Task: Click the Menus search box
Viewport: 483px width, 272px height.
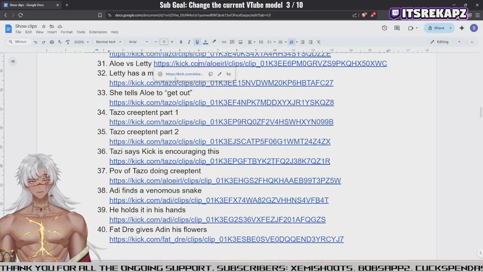Action: [x=18, y=42]
